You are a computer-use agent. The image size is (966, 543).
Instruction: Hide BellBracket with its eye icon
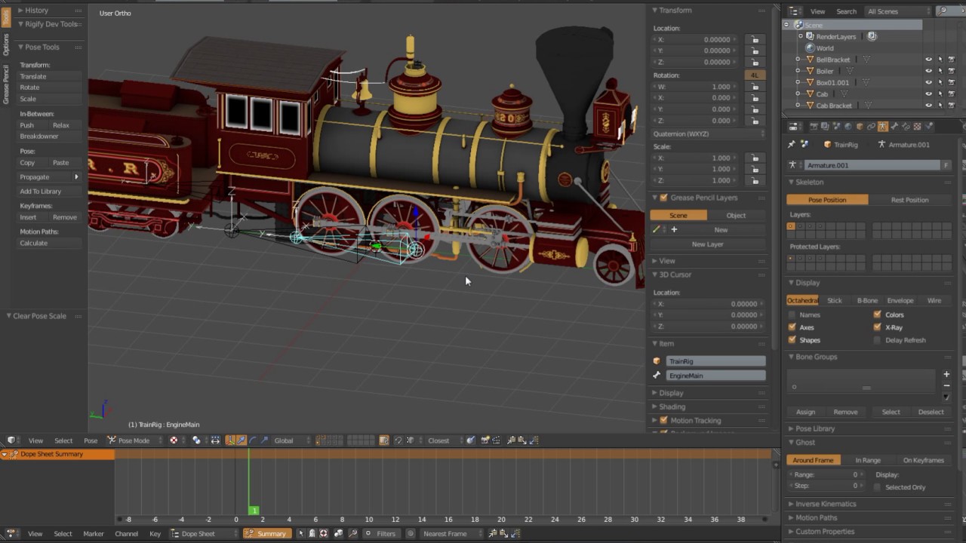(929, 60)
